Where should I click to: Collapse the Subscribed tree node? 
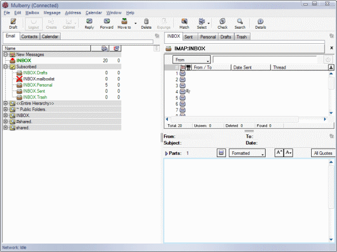pos(6,67)
